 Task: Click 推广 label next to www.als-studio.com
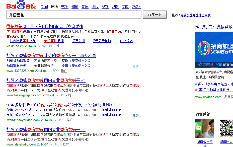66,144
